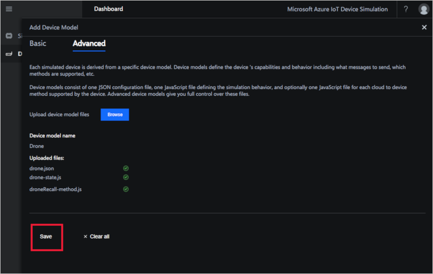Save the device model
The height and width of the screenshot is (274, 433).
coord(46,236)
